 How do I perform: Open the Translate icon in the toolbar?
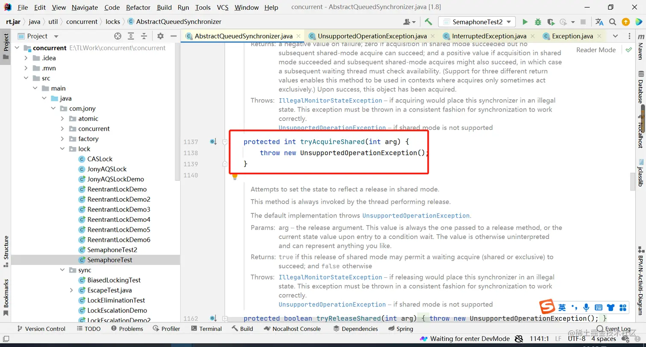pyautogui.click(x=599, y=22)
